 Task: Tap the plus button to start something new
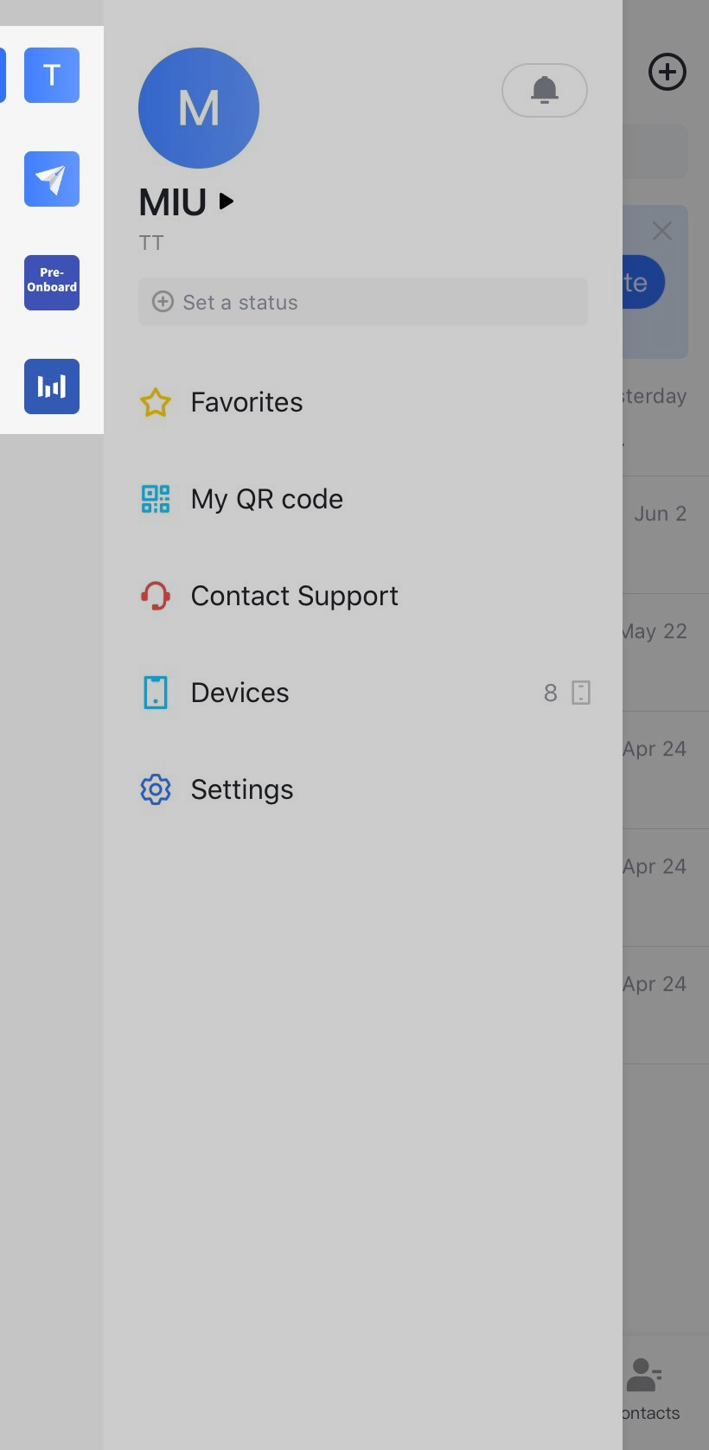[x=667, y=73]
